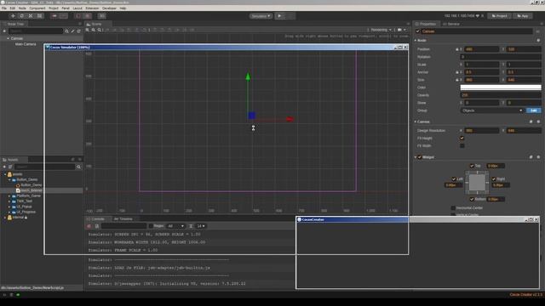Click the App button in top right

pyautogui.click(x=523, y=16)
